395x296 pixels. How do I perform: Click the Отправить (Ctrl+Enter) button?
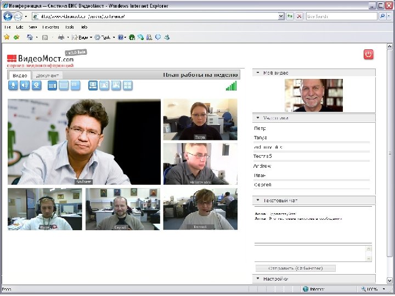(296, 268)
